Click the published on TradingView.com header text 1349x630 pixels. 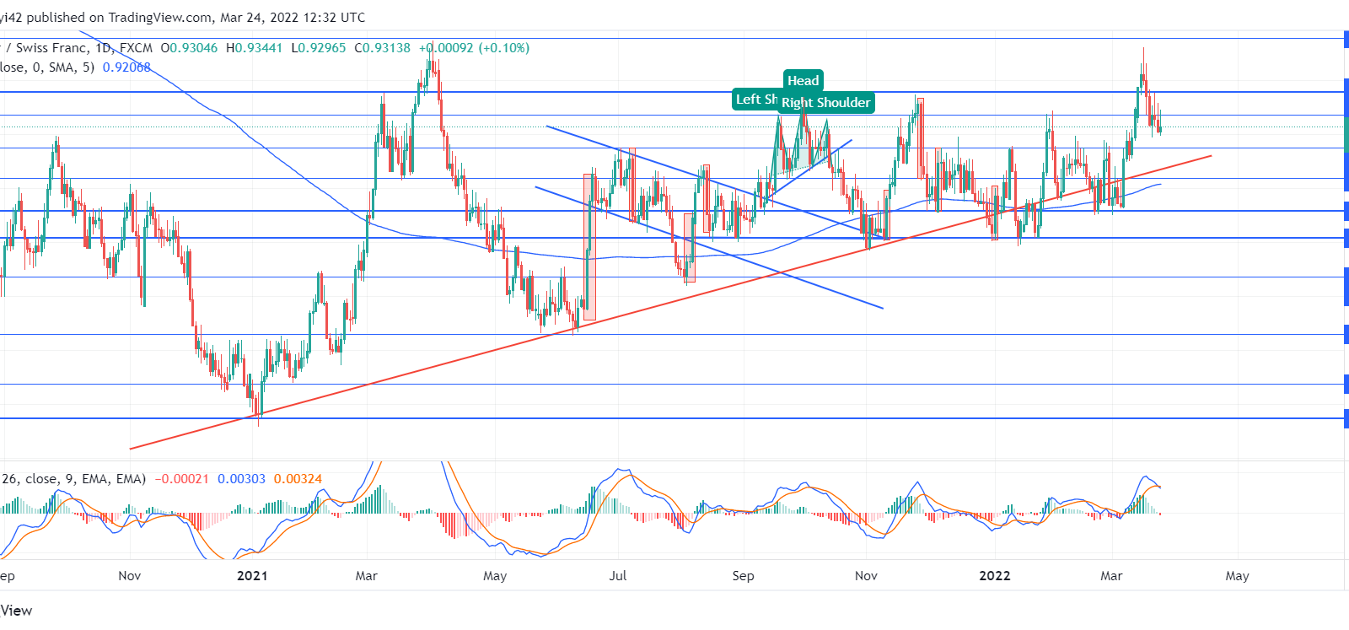120,17
